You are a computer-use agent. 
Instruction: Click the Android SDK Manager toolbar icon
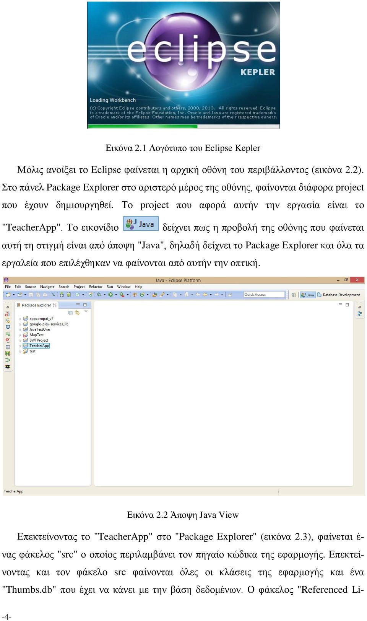62,295
